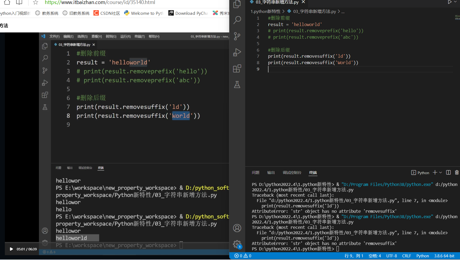460x260 pixels.
Task: Play the course video
Action: [11, 249]
